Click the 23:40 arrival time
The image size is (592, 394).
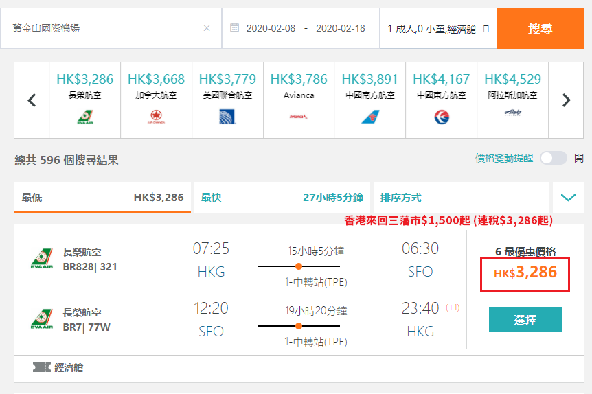click(420, 308)
